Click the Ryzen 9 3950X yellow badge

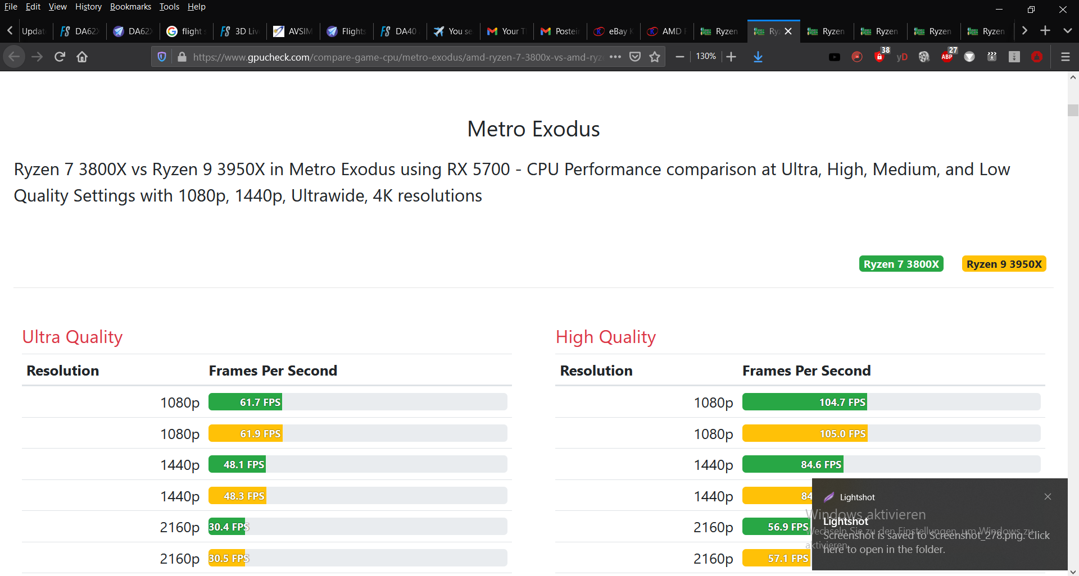coord(1004,264)
